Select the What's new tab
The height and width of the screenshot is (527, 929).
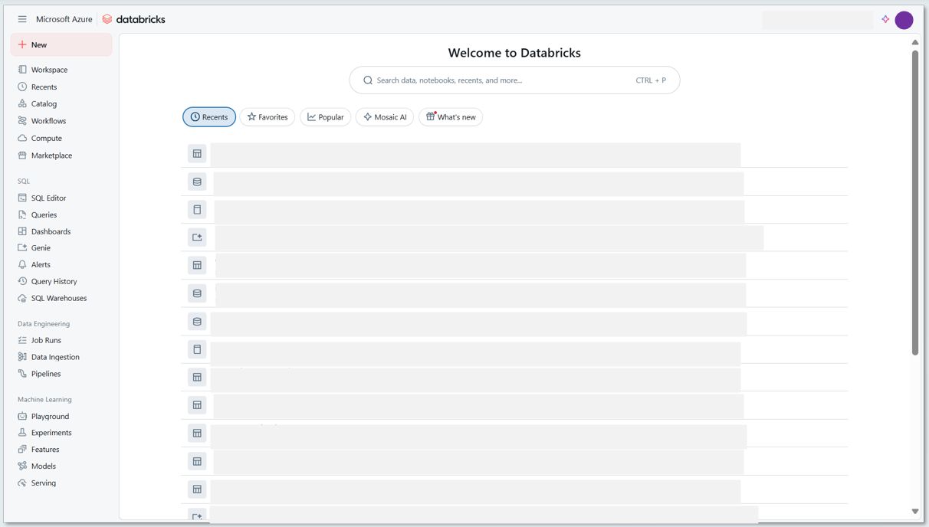coord(451,117)
